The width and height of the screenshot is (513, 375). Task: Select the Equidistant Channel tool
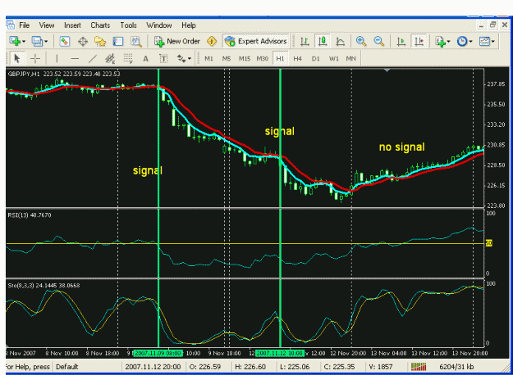[x=110, y=59]
